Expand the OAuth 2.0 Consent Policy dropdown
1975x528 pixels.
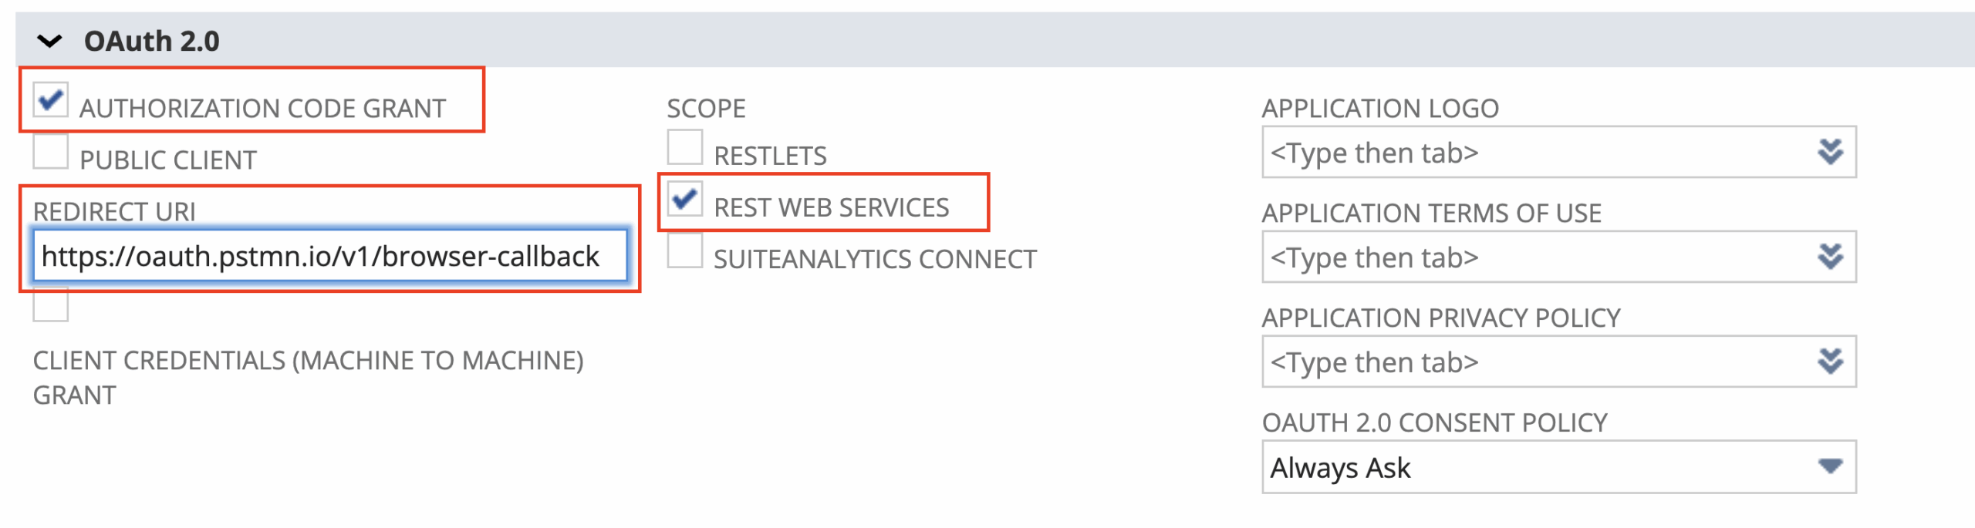click(x=1830, y=466)
